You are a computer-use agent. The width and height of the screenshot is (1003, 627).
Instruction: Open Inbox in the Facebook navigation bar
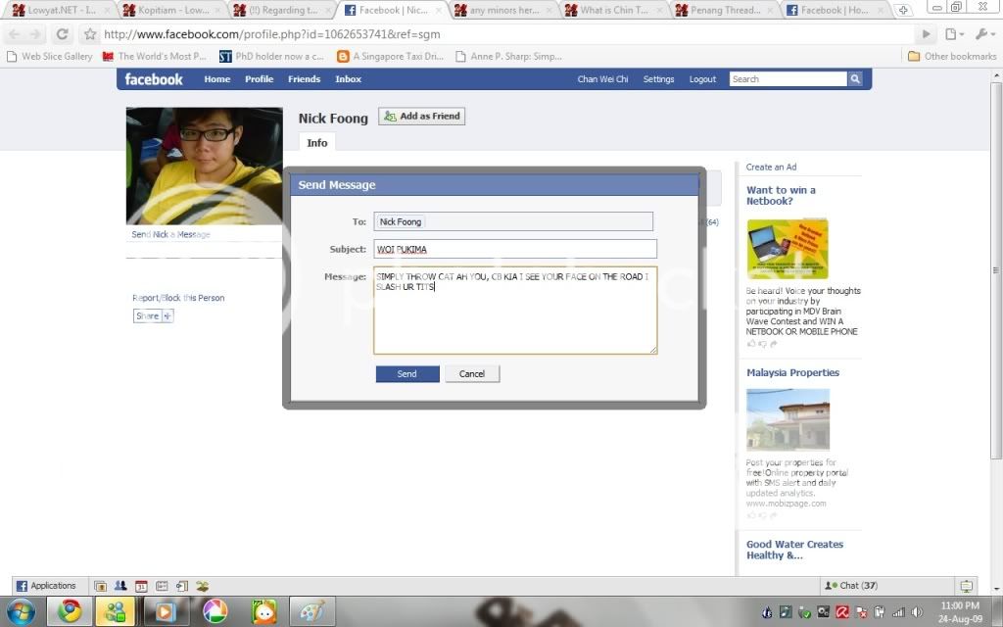(x=348, y=79)
